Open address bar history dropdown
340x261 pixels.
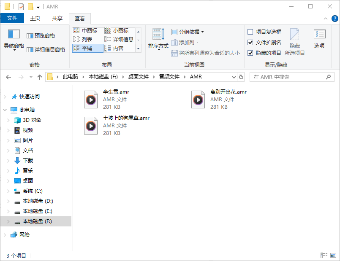[x=234, y=77]
